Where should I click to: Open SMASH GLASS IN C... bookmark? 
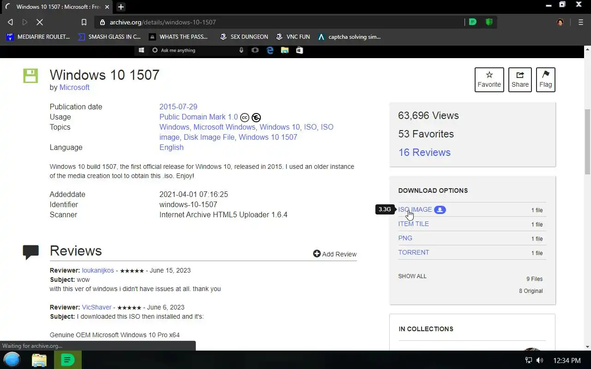pyautogui.click(x=109, y=36)
